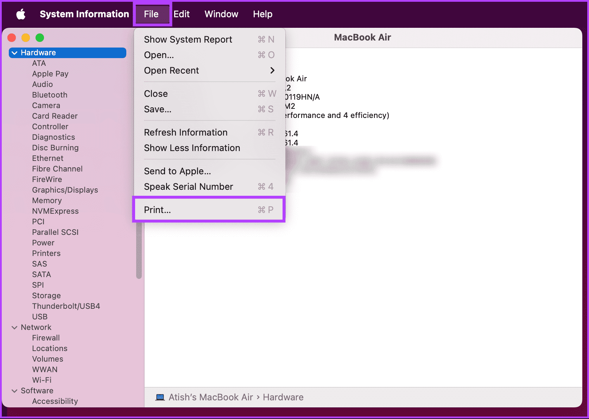Image resolution: width=589 pixels, height=419 pixels.
Task: Choose Send to Apple...
Action: point(209,171)
